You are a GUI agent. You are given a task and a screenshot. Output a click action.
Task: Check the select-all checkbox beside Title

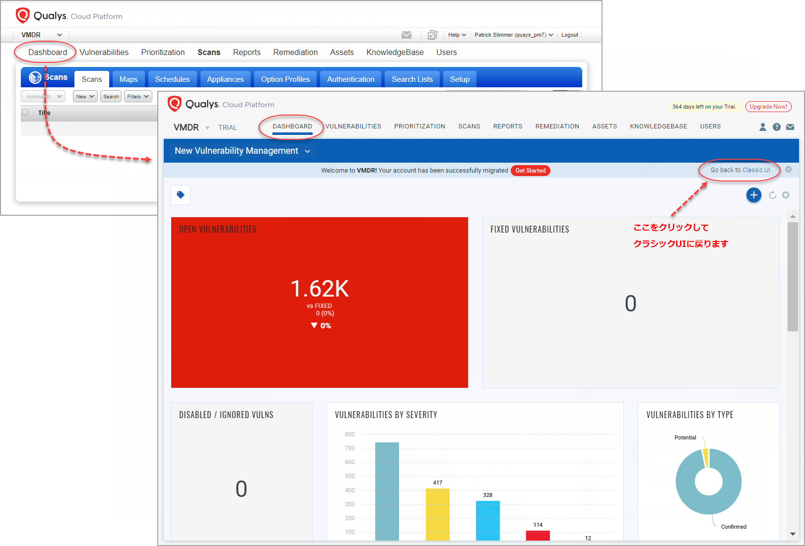[25, 112]
